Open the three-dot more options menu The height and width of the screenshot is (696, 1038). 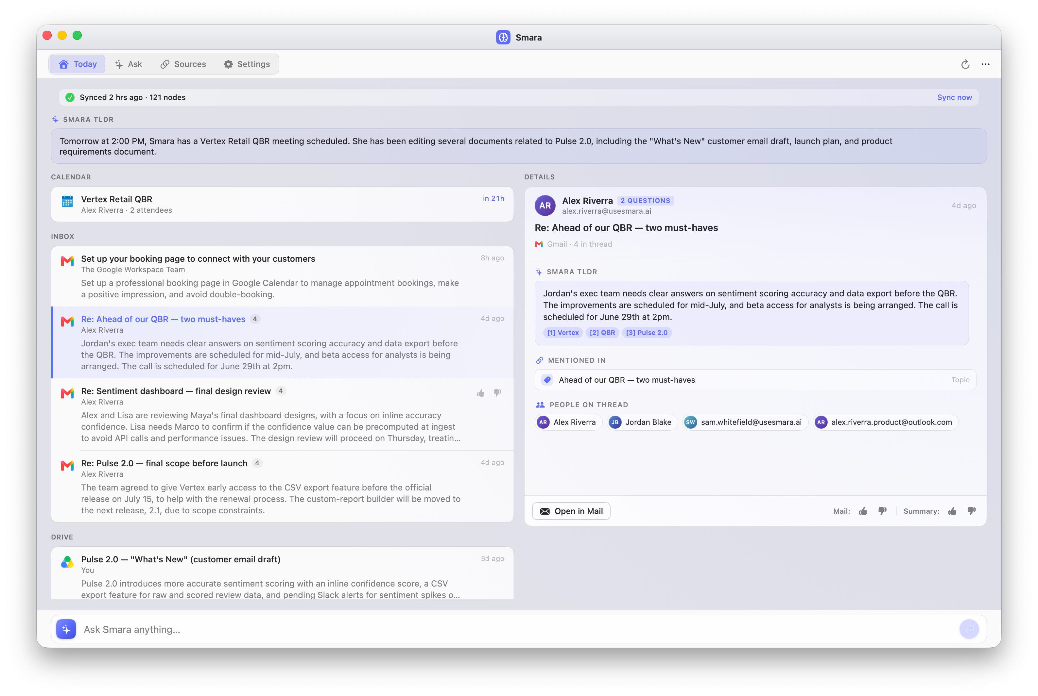tap(985, 64)
